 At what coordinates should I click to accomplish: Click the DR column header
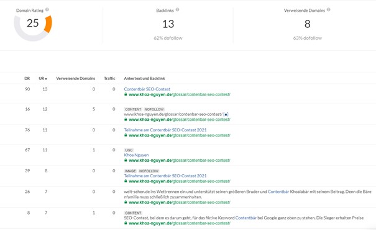click(27, 78)
